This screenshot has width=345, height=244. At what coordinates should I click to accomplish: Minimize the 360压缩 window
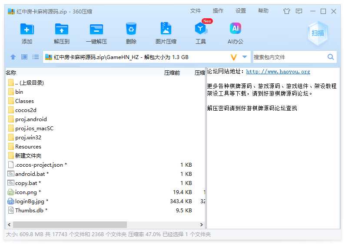[313, 11]
